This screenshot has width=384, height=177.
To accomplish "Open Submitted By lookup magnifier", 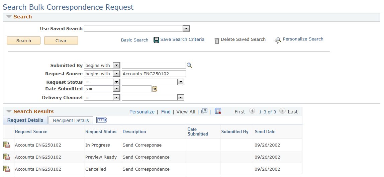I will [x=189, y=65].
